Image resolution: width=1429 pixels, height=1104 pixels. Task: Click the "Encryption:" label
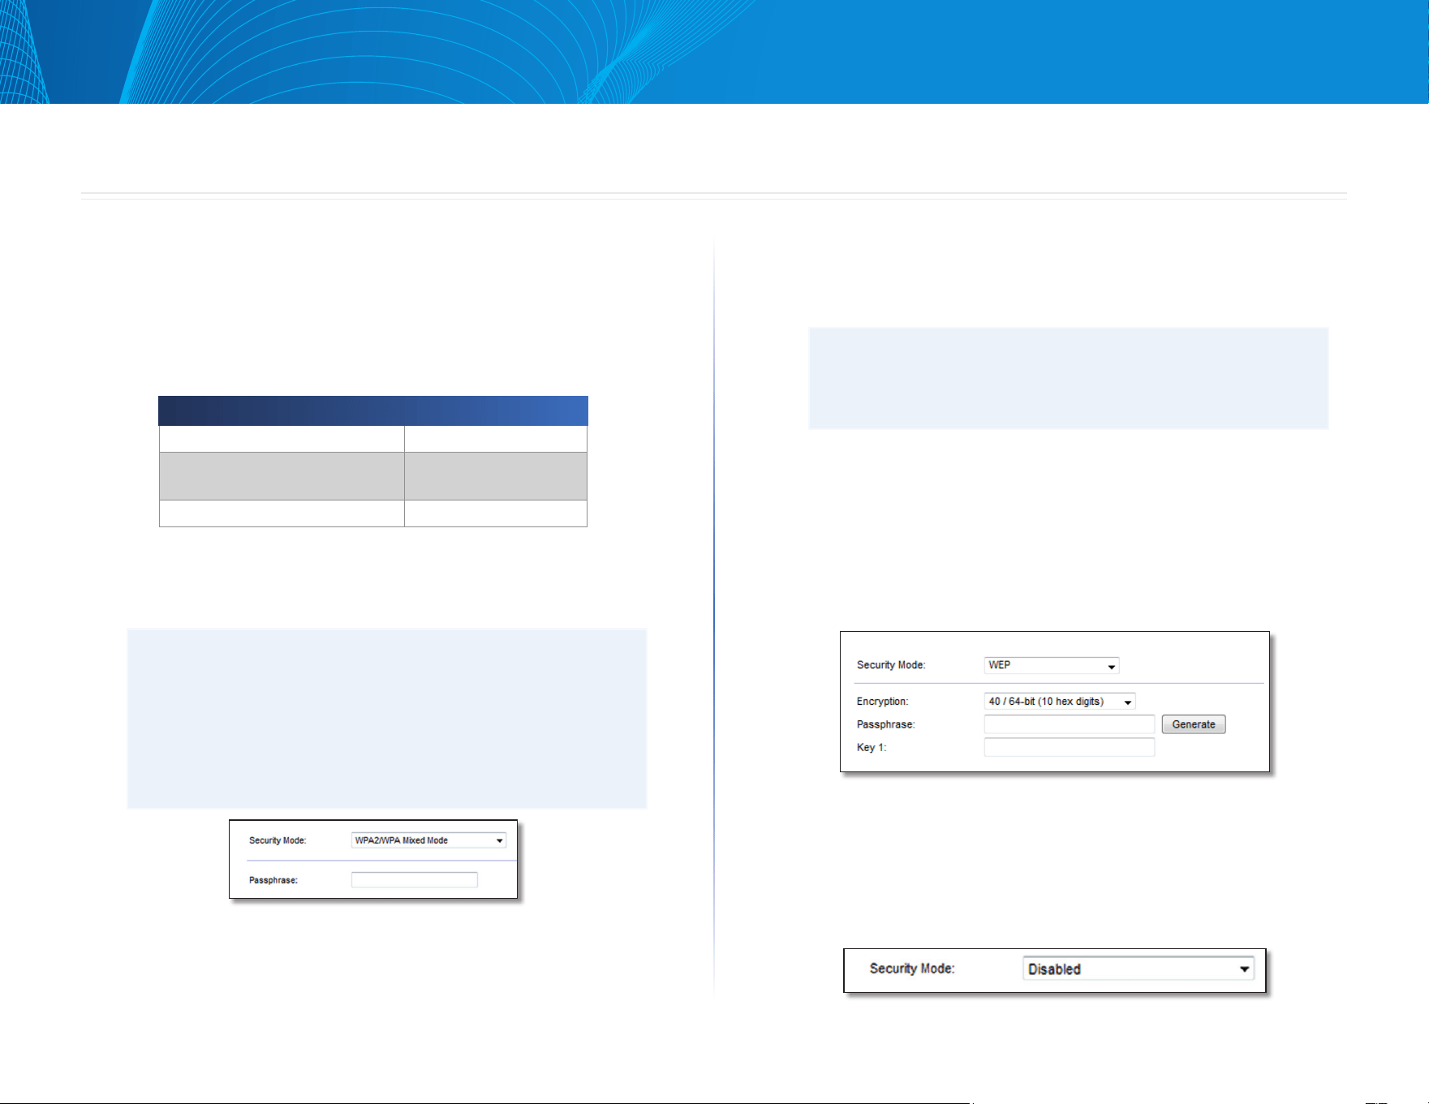pyautogui.click(x=883, y=702)
